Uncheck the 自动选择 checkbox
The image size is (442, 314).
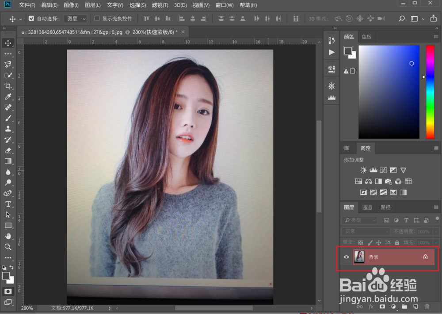[31, 19]
